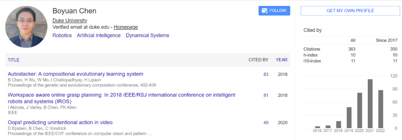Click the 2021 bar in citations chart
The width and height of the screenshot is (402, 140).
point(370,104)
